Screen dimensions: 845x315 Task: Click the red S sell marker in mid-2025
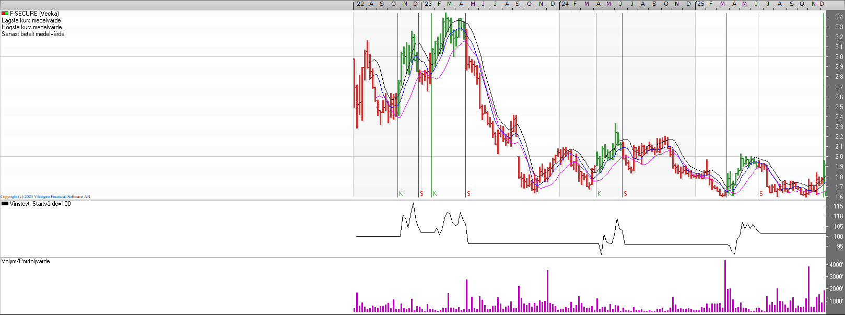tap(761, 194)
